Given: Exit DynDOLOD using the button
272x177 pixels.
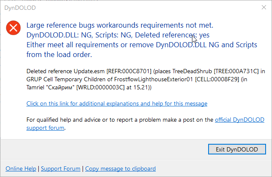Looking at the screenshot, I should [237, 149].
